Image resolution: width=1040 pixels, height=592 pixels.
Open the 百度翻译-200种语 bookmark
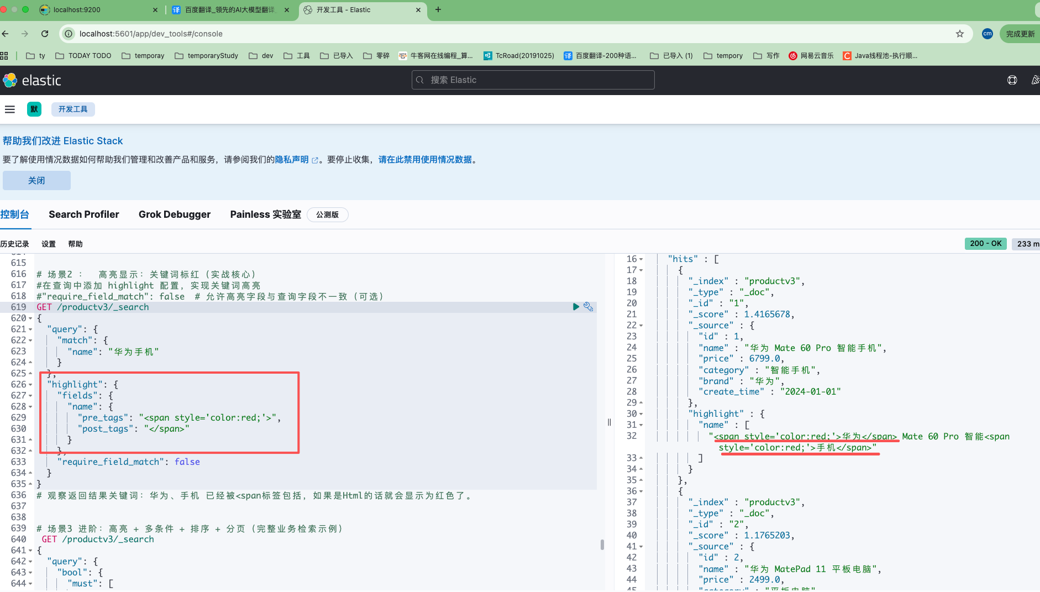(600, 55)
